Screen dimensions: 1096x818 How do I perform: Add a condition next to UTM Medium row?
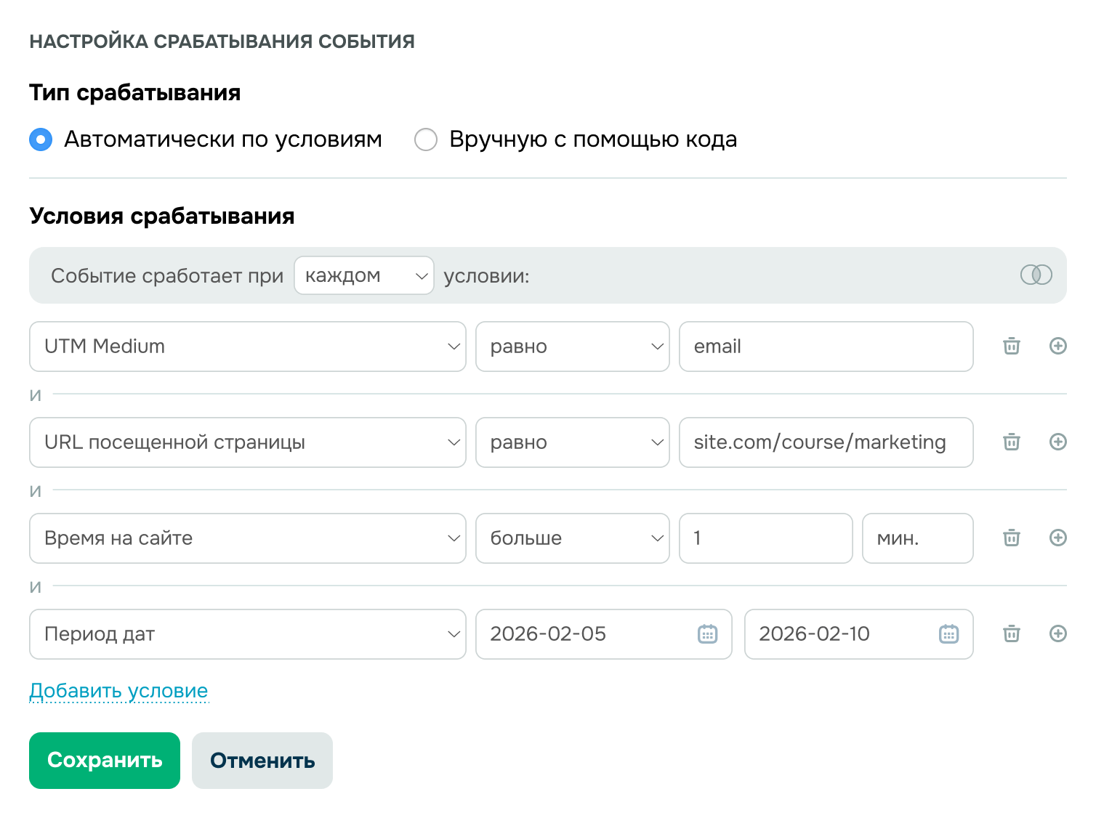click(x=1058, y=347)
